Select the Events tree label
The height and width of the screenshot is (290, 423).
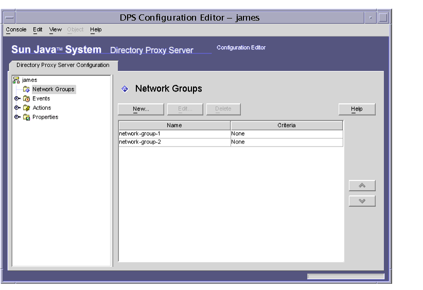[41, 99]
